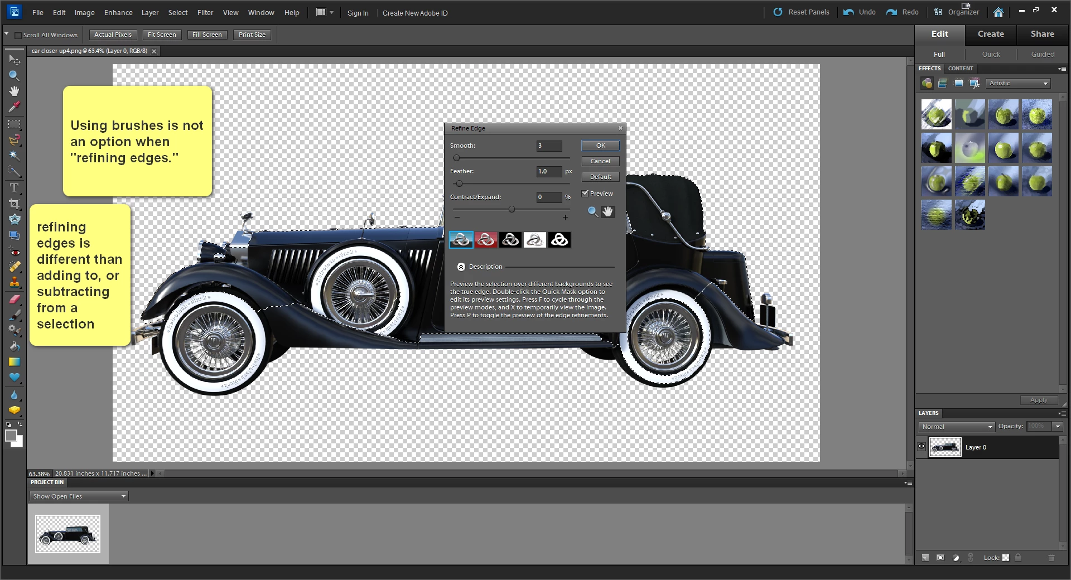The height and width of the screenshot is (580, 1071).
Task: Choose the Rectangular Marquee tool
Action: (14, 124)
